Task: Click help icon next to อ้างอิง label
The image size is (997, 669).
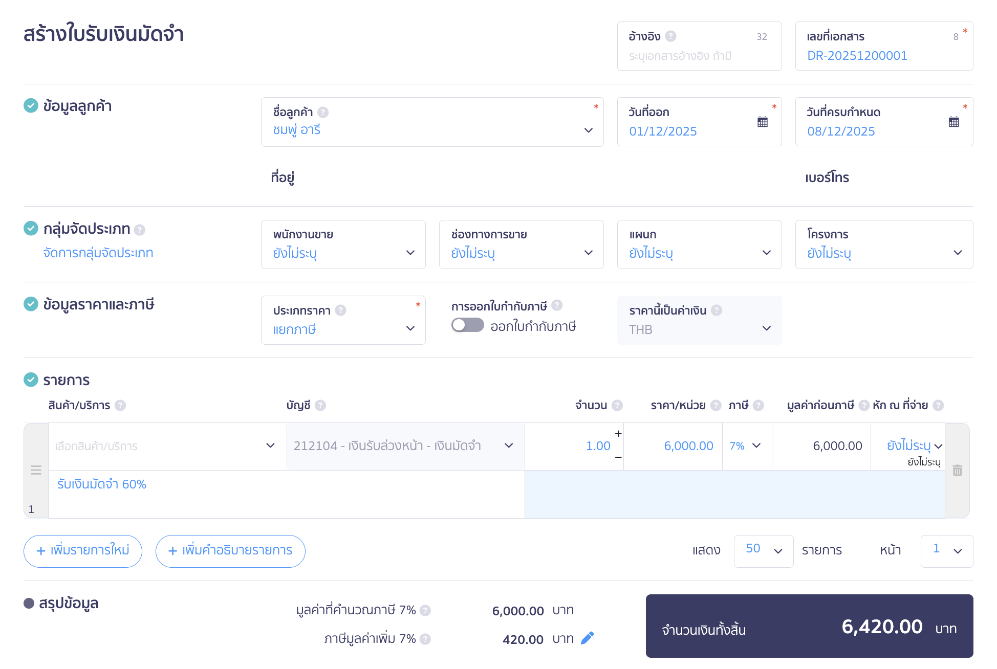Action: pos(670,36)
